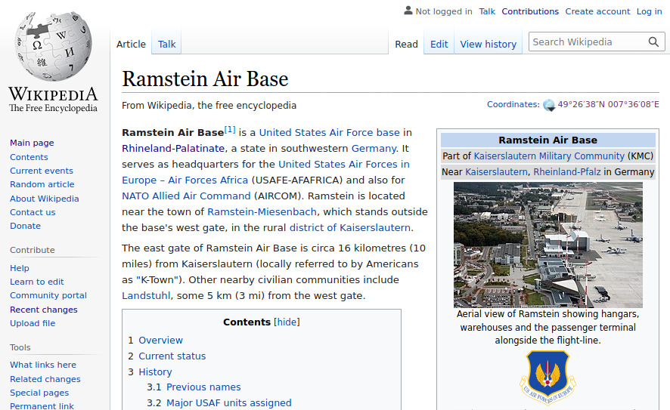Open Upload file link

tap(33, 323)
